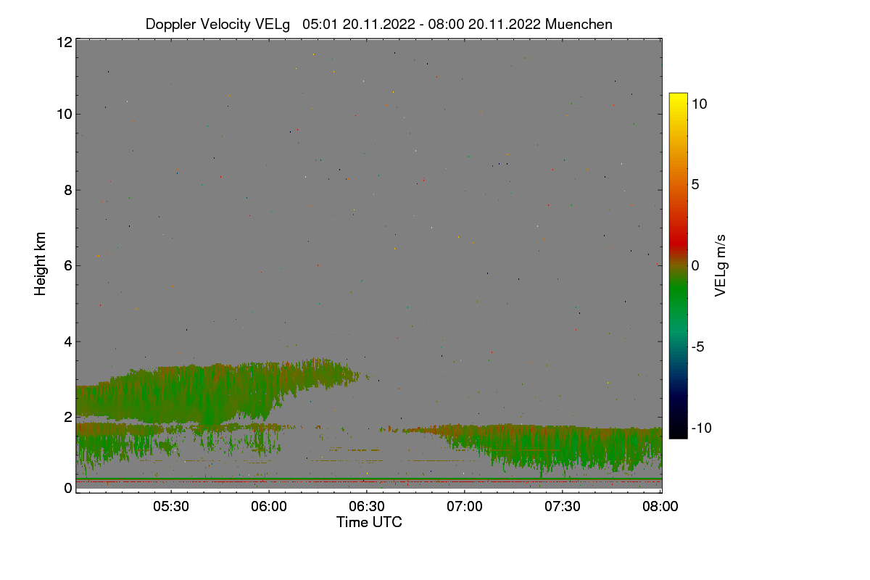Click the red ground clutter line at the bottom of the plot
This screenshot has width=870, height=580.
[369, 481]
